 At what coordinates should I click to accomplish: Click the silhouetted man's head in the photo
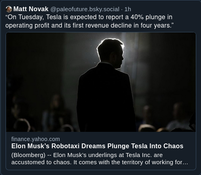(110, 51)
